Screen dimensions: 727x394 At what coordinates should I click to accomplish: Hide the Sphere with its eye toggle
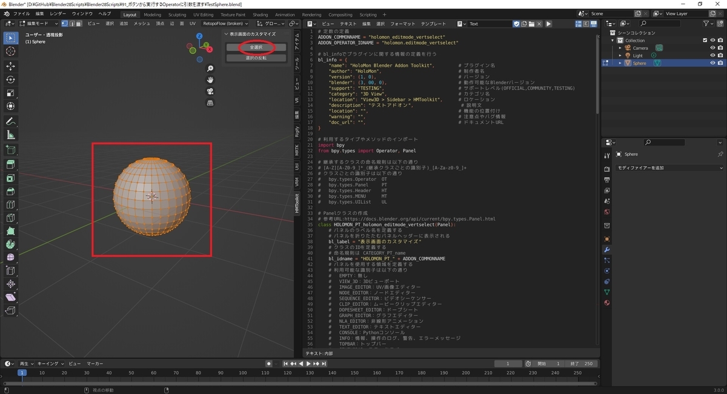pyautogui.click(x=712, y=63)
